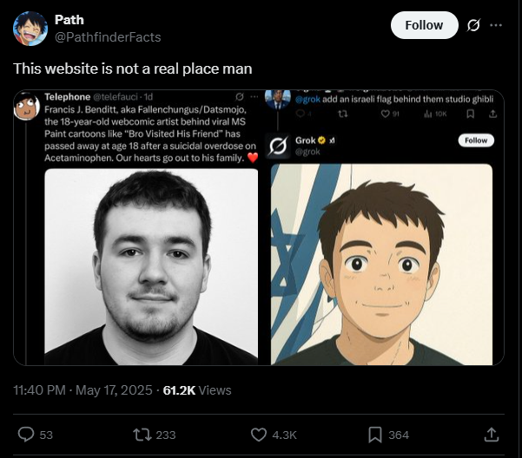This screenshot has width=522, height=458.
Task: Open the Ghibli-style cartoon image
Action: 381,264
